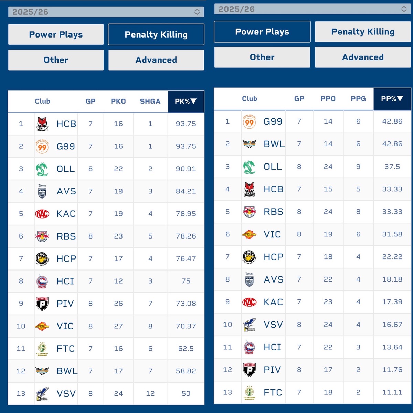Click the G99 logo in power plays table
The height and width of the screenshot is (413, 413).
click(249, 122)
